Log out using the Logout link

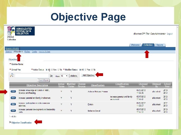[x=170, y=34]
